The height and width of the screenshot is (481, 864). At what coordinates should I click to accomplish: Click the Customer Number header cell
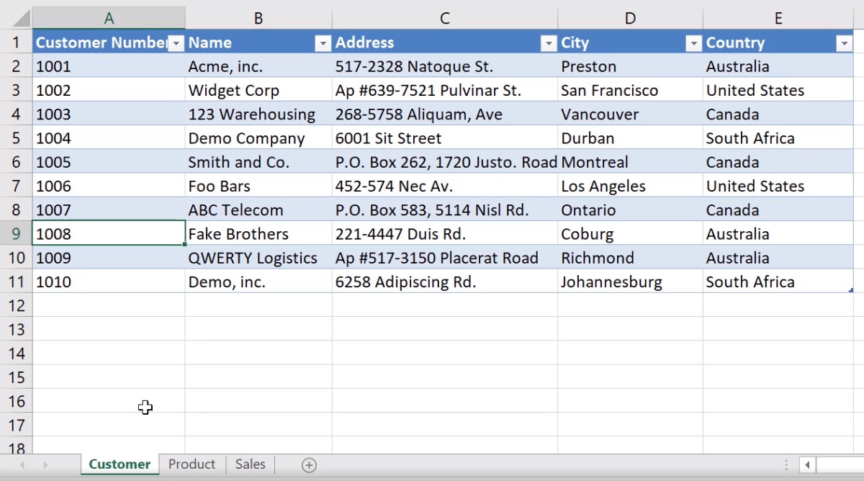click(109, 42)
